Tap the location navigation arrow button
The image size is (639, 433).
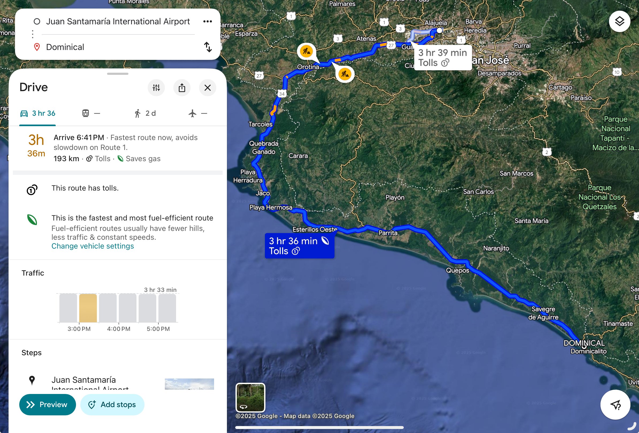(615, 404)
